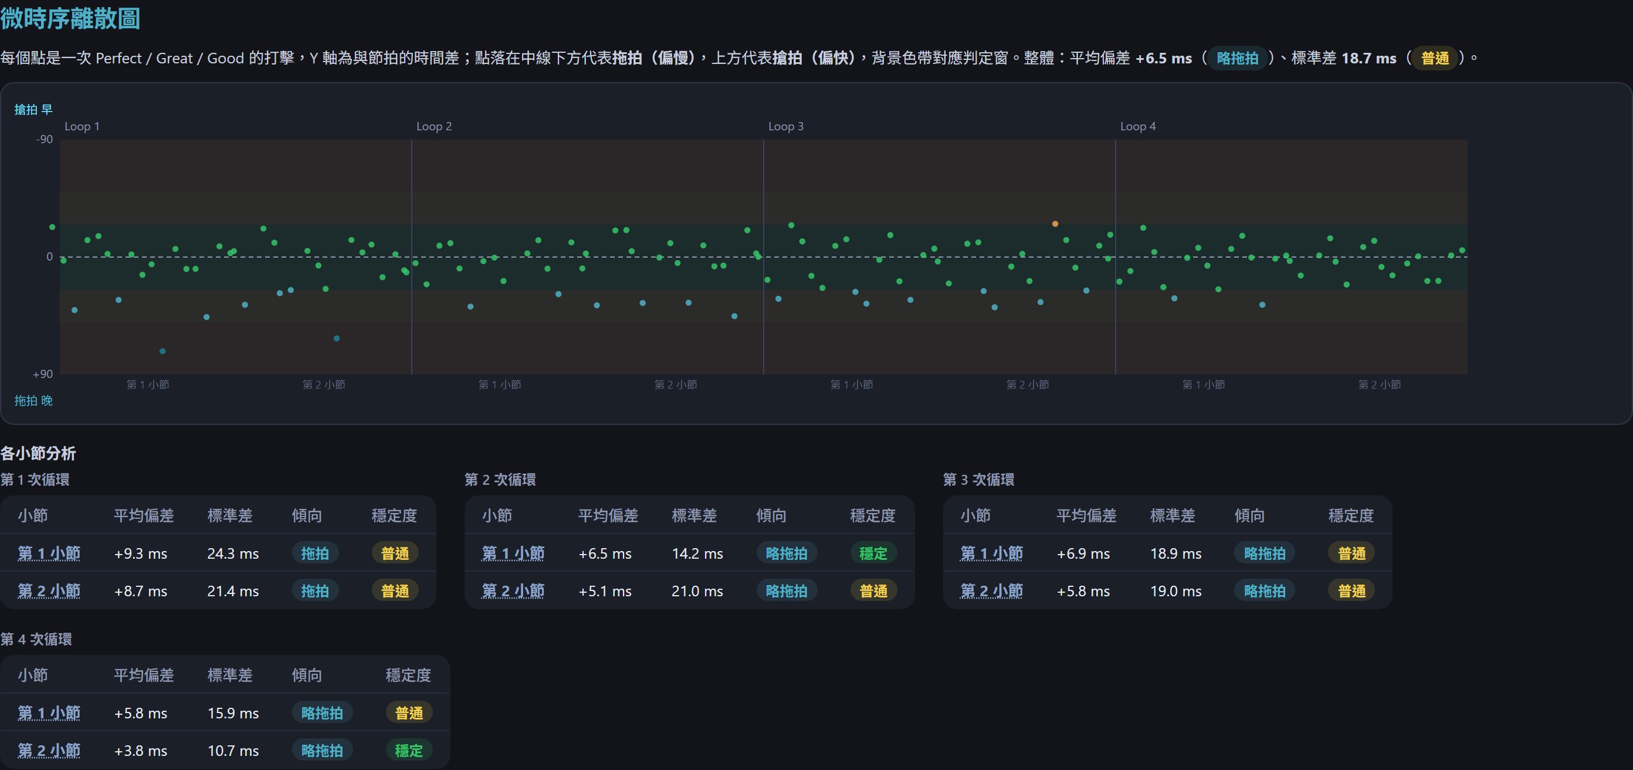
Task: Click the 穩定 badge in 第 2 次循環 table
Action: pyautogui.click(x=873, y=553)
